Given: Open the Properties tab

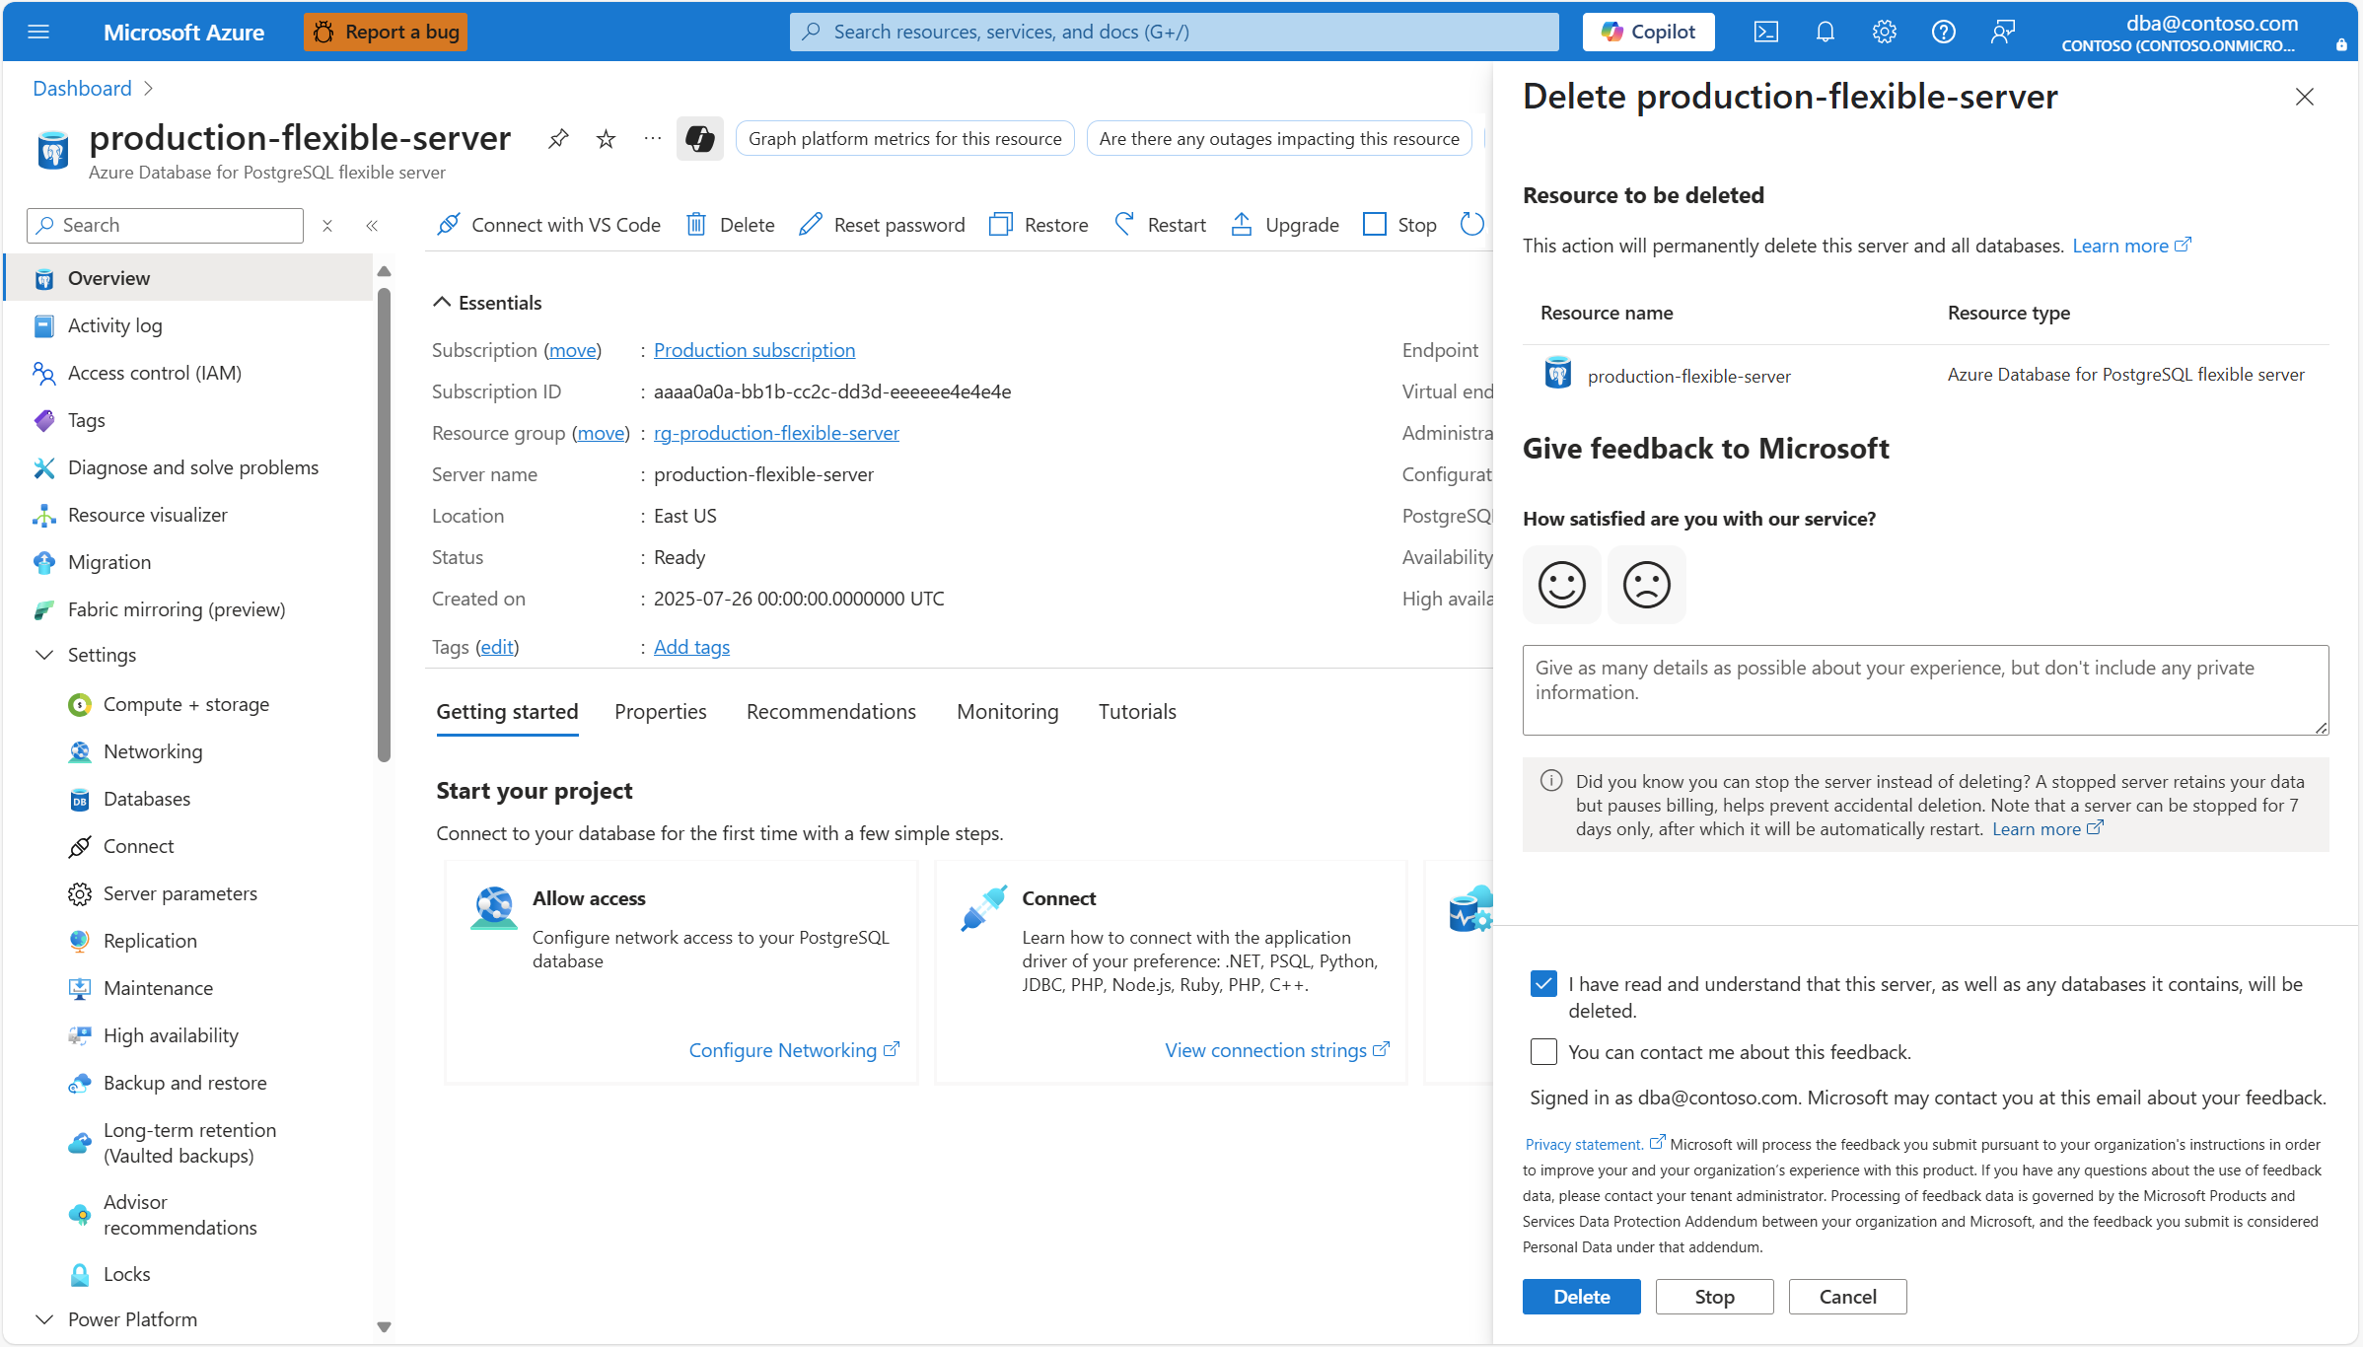Looking at the screenshot, I should point(660,712).
